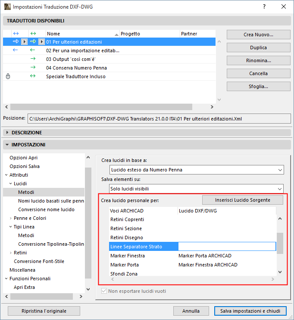
Task: Click the Sfoglia button
Action: pyautogui.click(x=258, y=86)
